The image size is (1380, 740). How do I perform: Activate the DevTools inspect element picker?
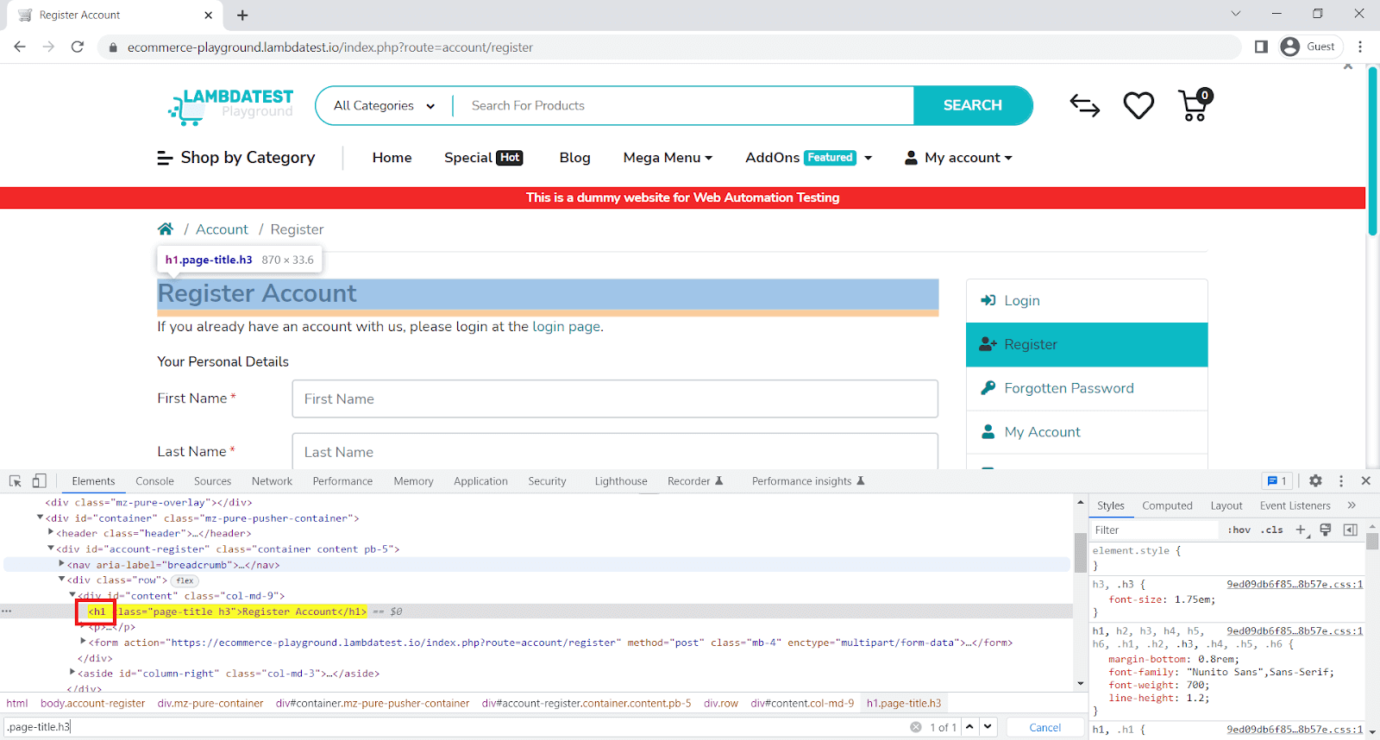click(16, 481)
